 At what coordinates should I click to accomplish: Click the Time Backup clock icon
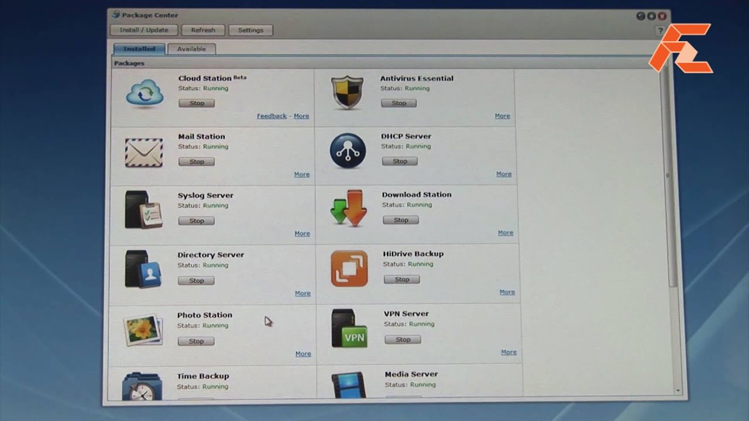coord(142,387)
